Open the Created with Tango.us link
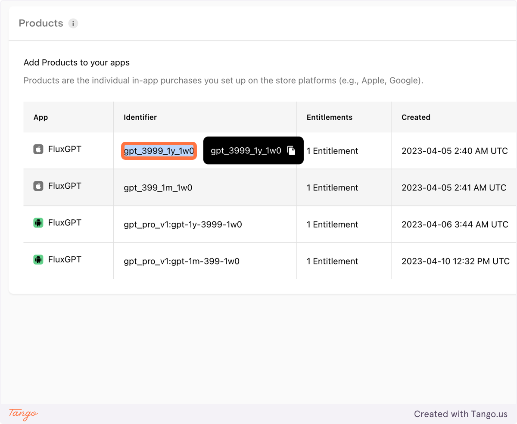The image size is (517, 424). pos(461,414)
